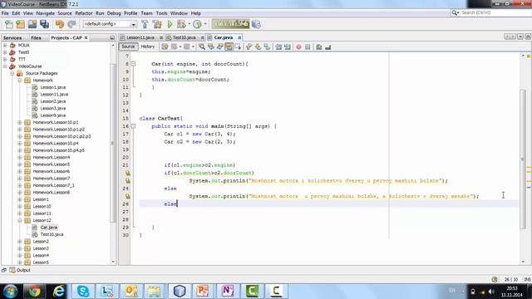The image size is (532, 299).
Task: Open the default config dropdown
Action: (x=133, y=24)
